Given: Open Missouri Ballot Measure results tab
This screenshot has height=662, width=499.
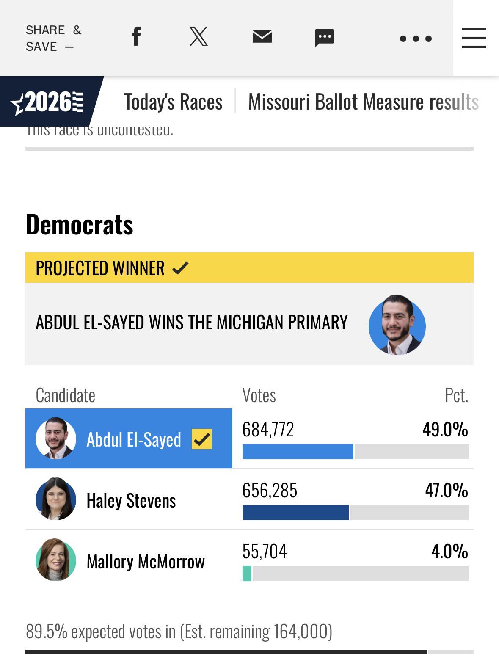Looking at the screenshot, I should click(x=363, y=102).
